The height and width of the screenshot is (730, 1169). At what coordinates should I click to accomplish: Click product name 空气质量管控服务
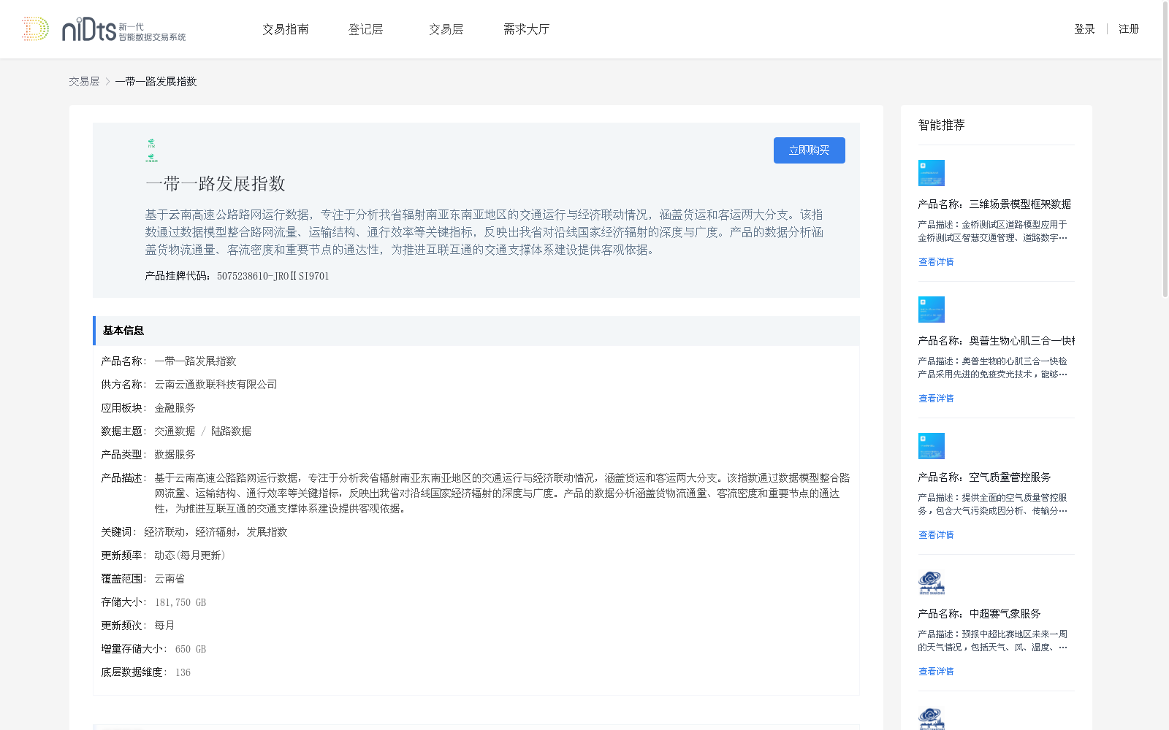[x=1010, y=477]
